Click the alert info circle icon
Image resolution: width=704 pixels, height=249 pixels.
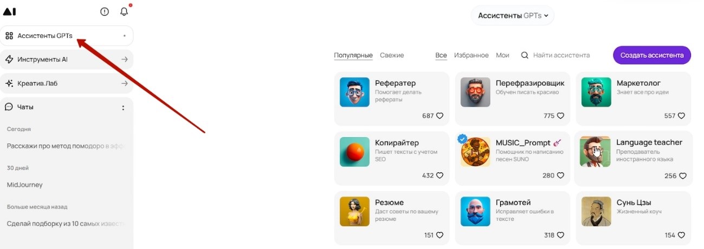click(105, 11)
